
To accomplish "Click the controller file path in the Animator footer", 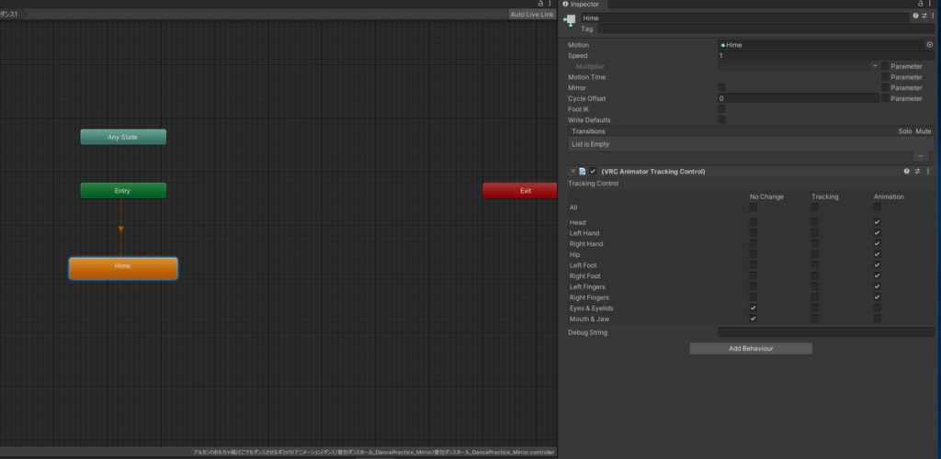I will (374, 453).
